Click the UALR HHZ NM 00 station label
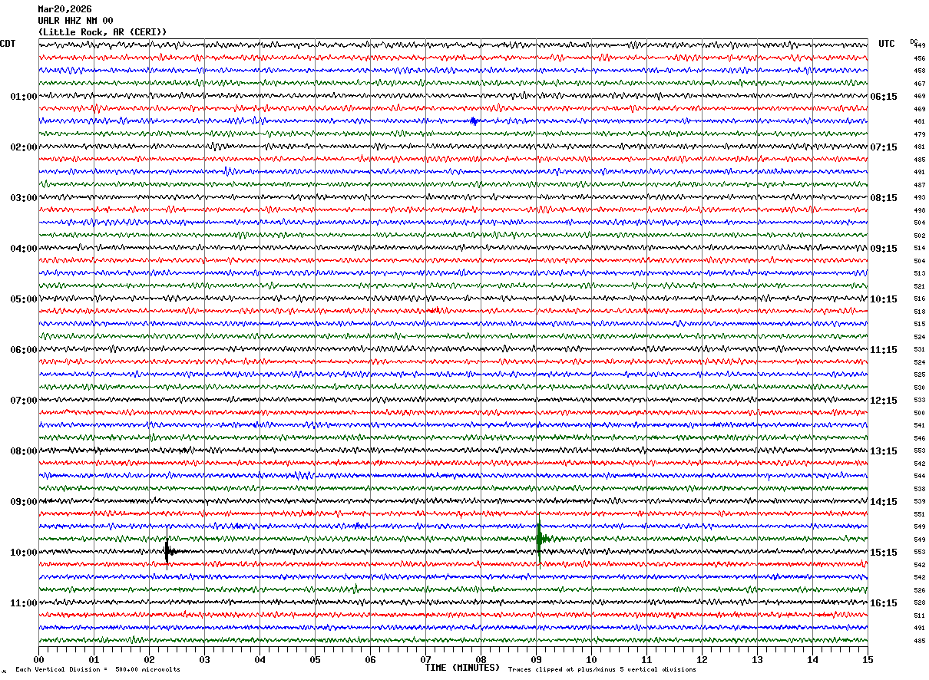The height and width of the screenshot is (680, 929). (x=75, y=21)
